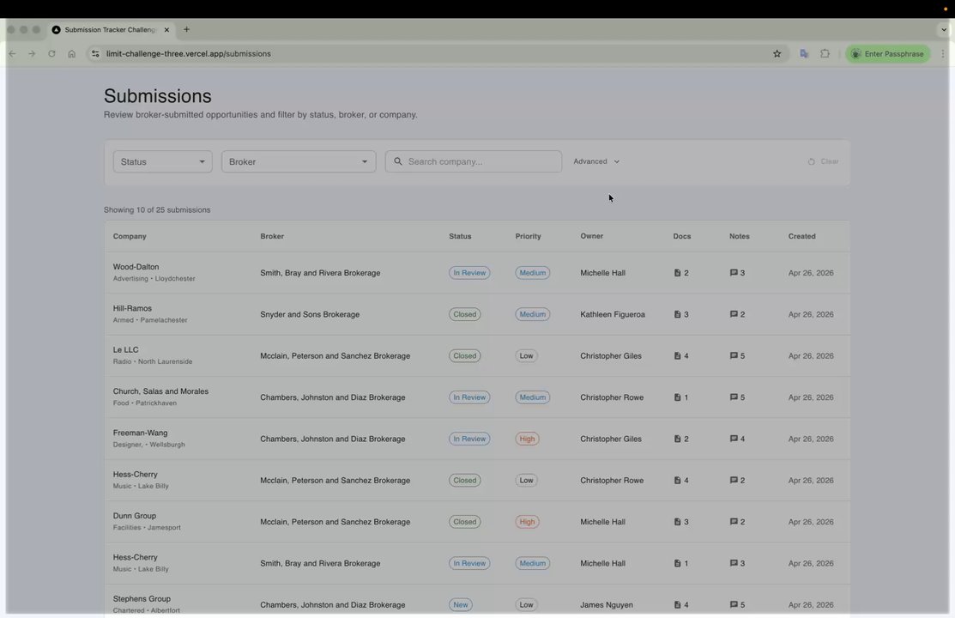Open the Broker filter dropdown
The width and height of the screenshot is (955, 618).
[298, 161]
